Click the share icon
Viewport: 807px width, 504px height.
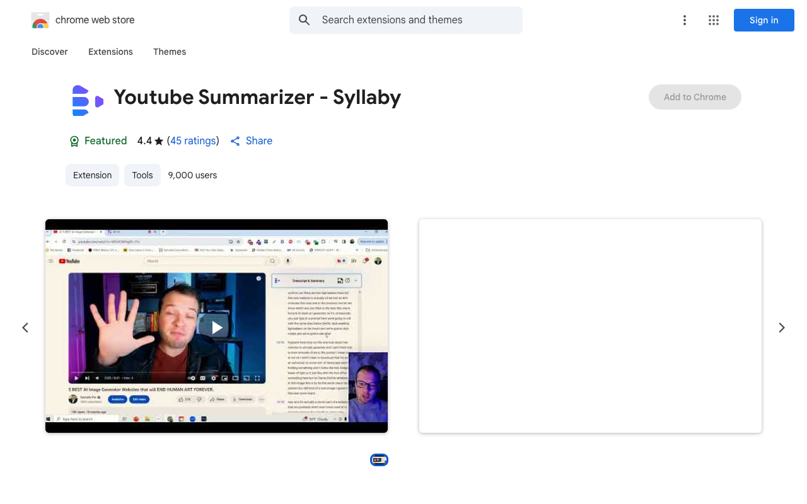pyautogui.click(x=235, y=141)
